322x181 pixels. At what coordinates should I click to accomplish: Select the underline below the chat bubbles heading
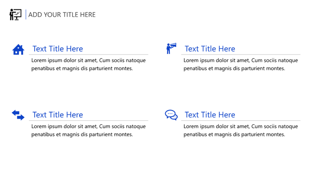click(241, 121)
